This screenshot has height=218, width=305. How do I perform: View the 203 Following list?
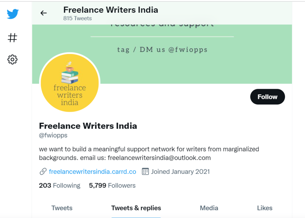tap(60, 186)
